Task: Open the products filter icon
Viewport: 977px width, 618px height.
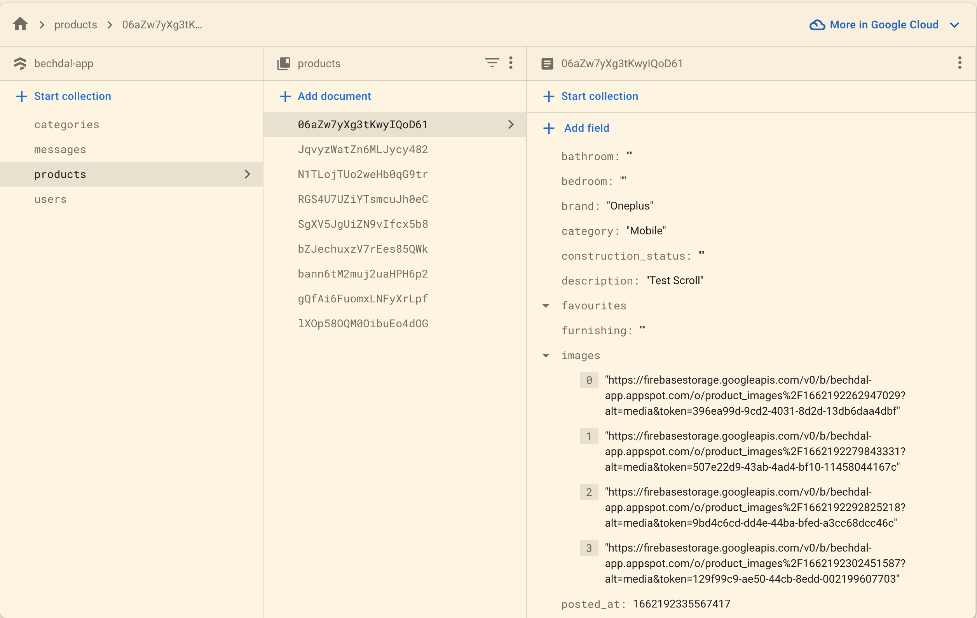Action: click(492, 63)
